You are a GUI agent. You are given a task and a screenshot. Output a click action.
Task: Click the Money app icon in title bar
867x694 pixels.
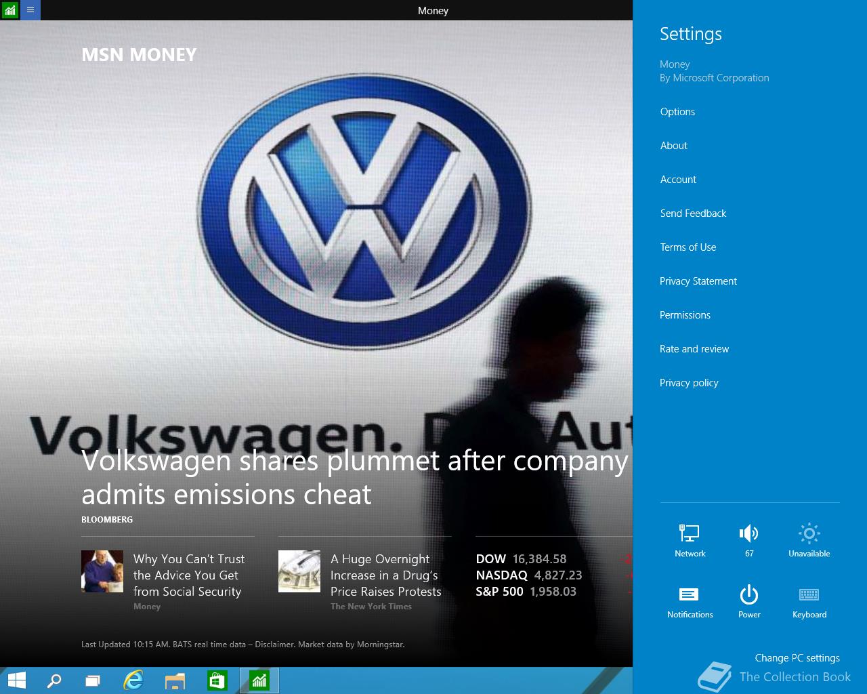pyautogui.click(x=9, y=10)
